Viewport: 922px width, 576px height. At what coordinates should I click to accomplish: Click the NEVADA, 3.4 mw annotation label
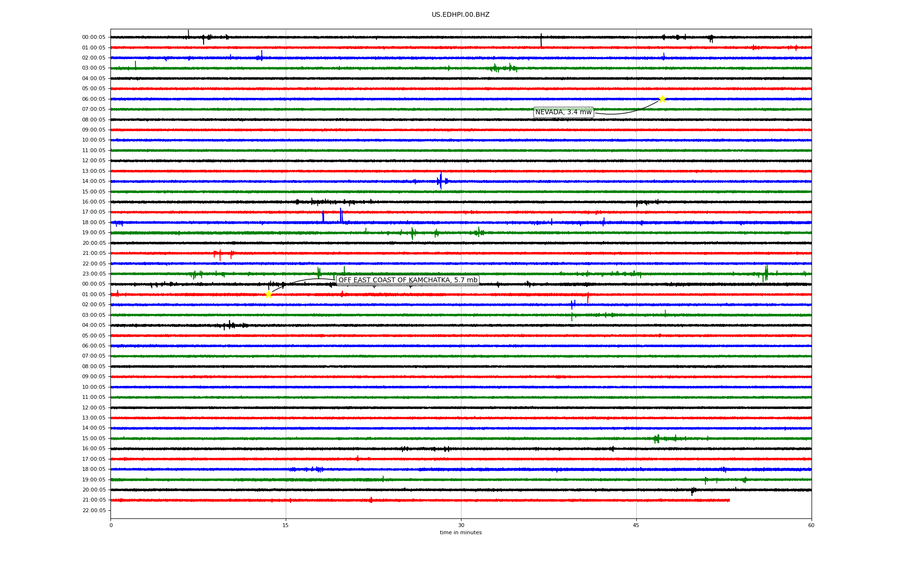coord(563,112)
